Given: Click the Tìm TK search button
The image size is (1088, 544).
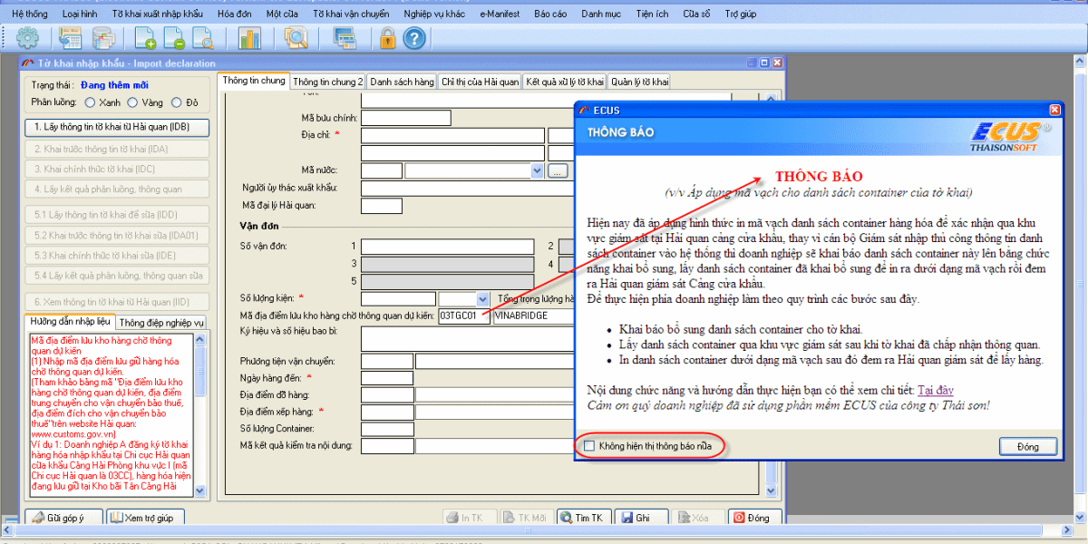Looking at the screenshot, I should coord(582,518).
